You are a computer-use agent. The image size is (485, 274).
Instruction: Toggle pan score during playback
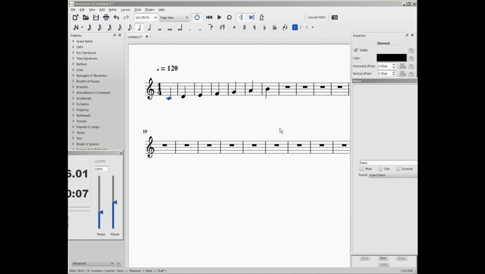click(x=251, y=18)
